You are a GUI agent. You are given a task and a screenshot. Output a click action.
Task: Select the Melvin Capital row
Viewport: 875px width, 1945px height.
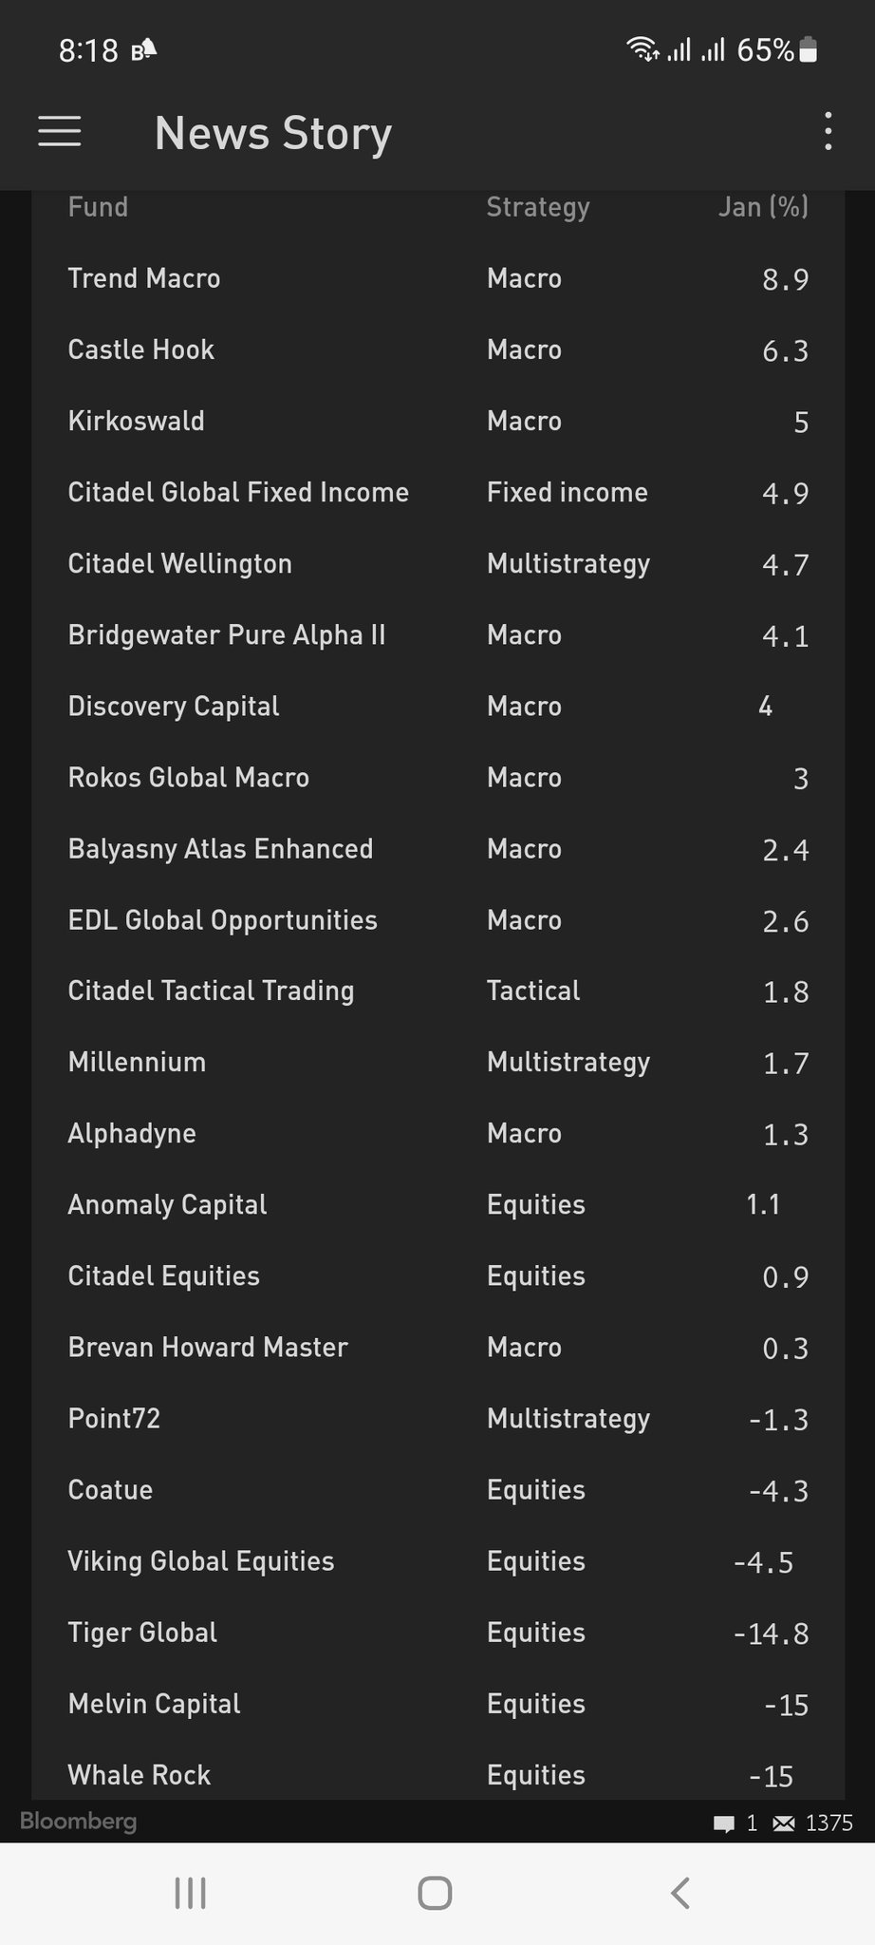point(437,1704)
